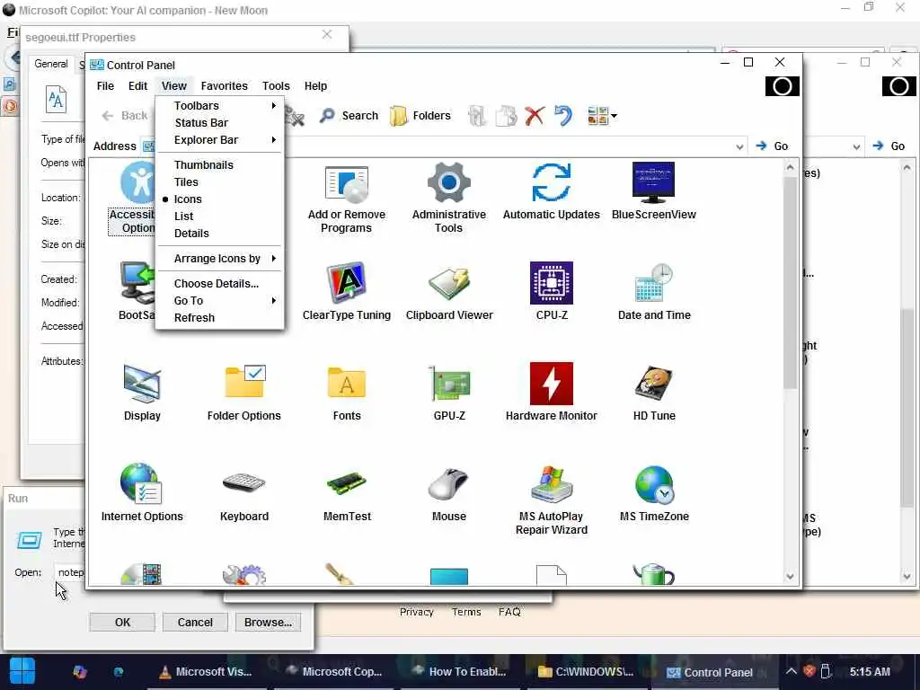The height and width of the screenshot is (690, 920).
Task: Open MS AutoPlay Repair Wizard
Action: 551,500
